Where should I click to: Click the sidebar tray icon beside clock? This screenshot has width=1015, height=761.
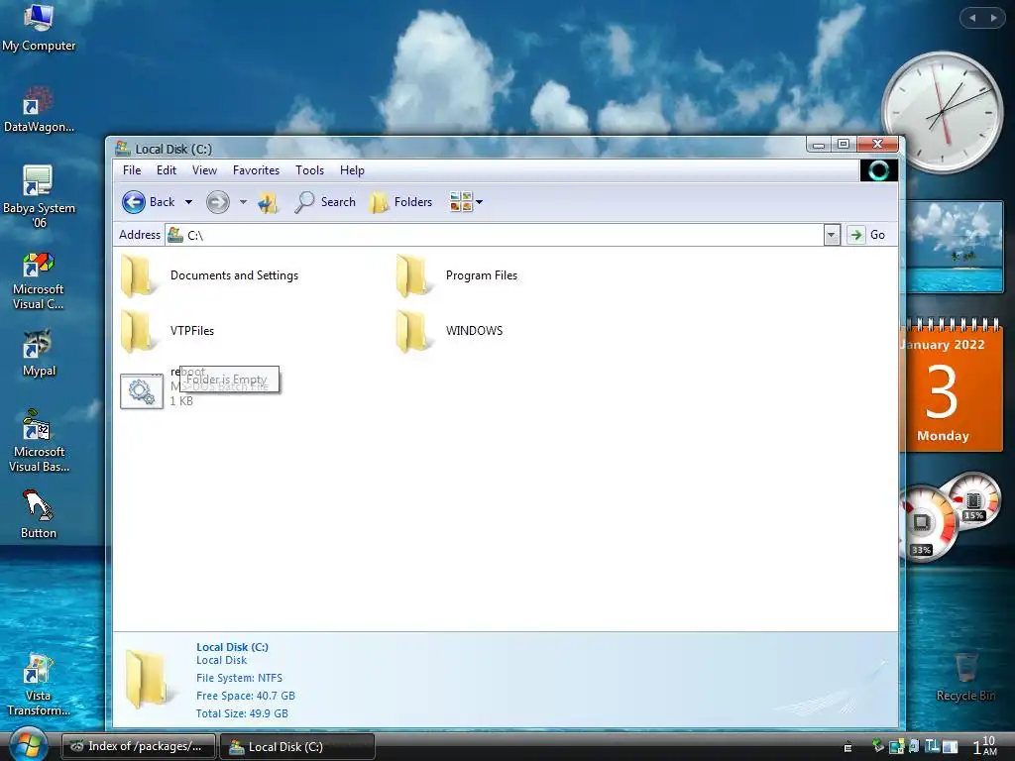click(951, 747)
